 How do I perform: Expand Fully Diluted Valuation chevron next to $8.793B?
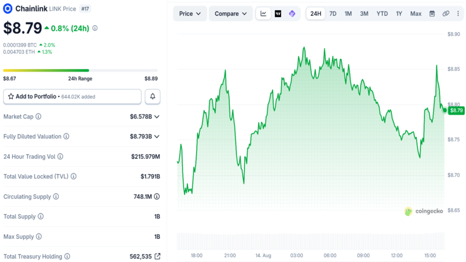[157, 136]
